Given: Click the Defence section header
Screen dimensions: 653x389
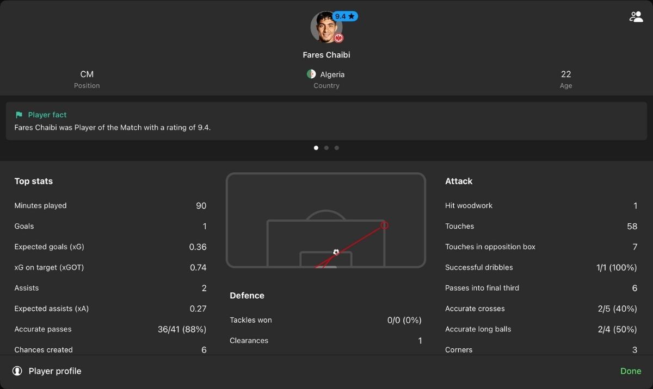Looking at the screenshot, I should click(x=247, y=296).
